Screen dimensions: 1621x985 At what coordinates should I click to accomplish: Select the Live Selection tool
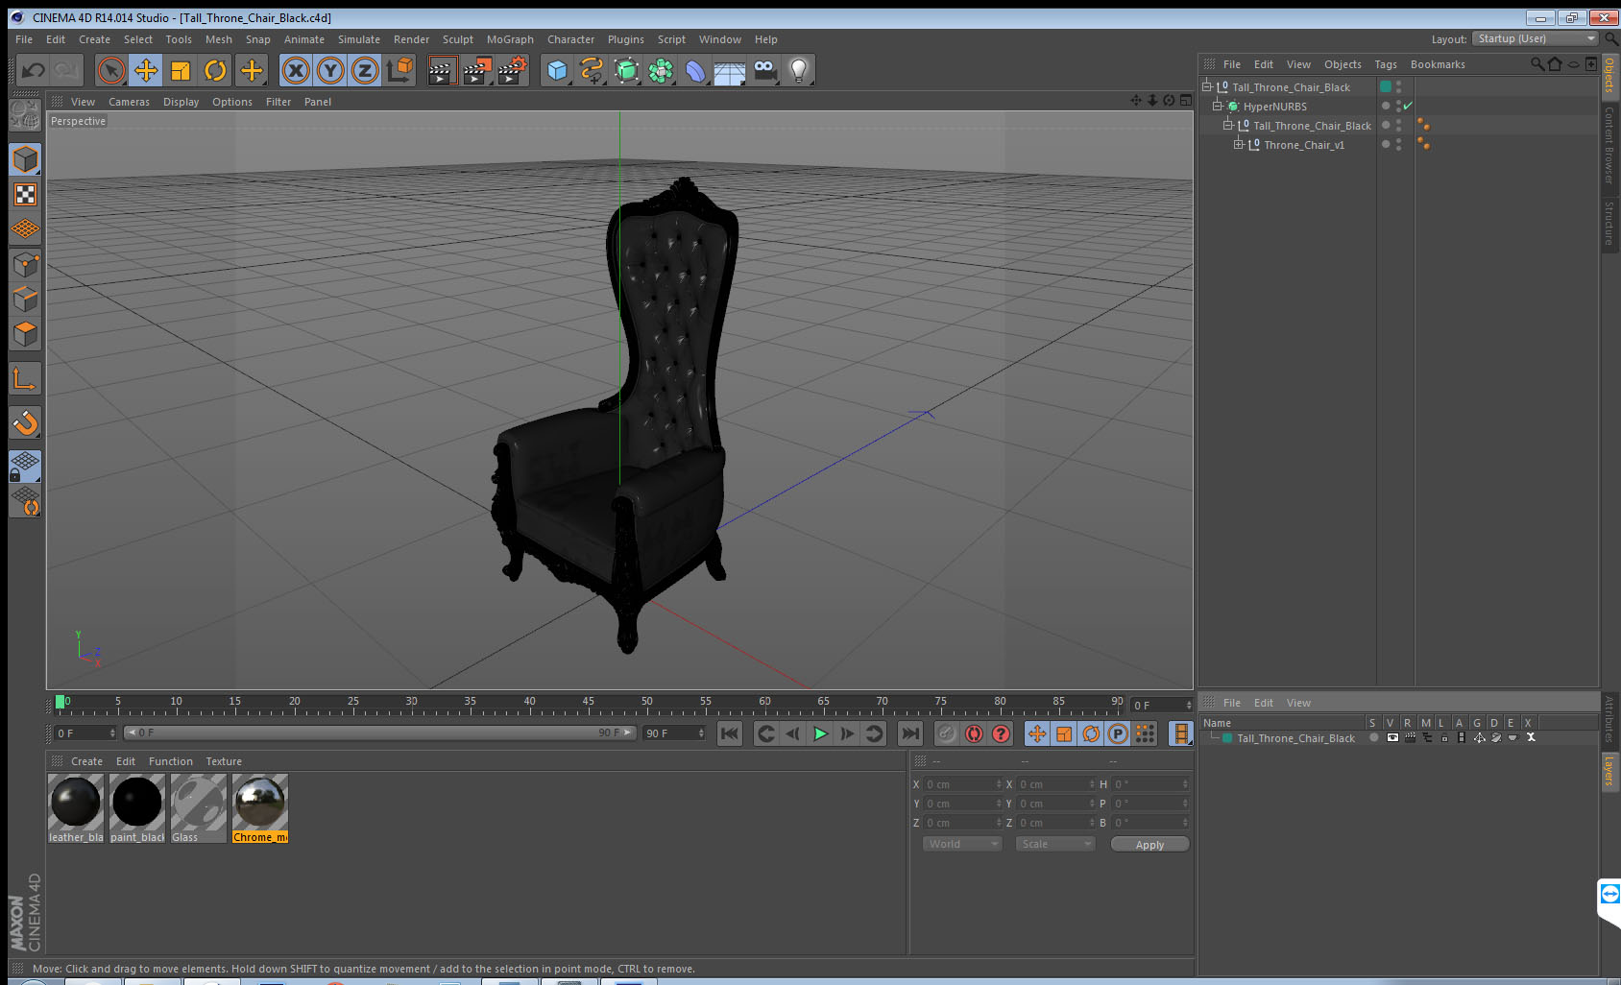point(111,70)
